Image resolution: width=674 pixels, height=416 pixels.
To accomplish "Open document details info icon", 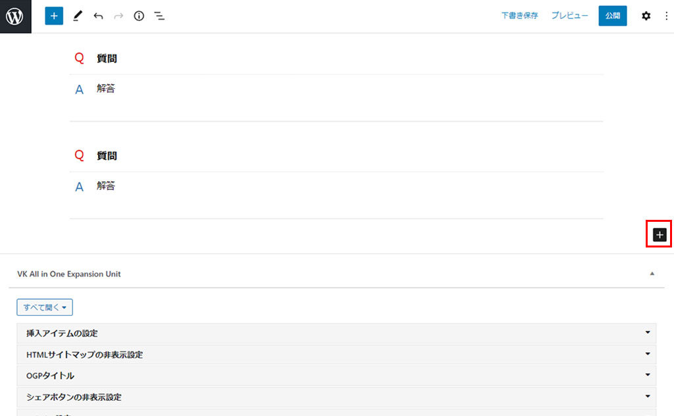I will pos(139,16).
